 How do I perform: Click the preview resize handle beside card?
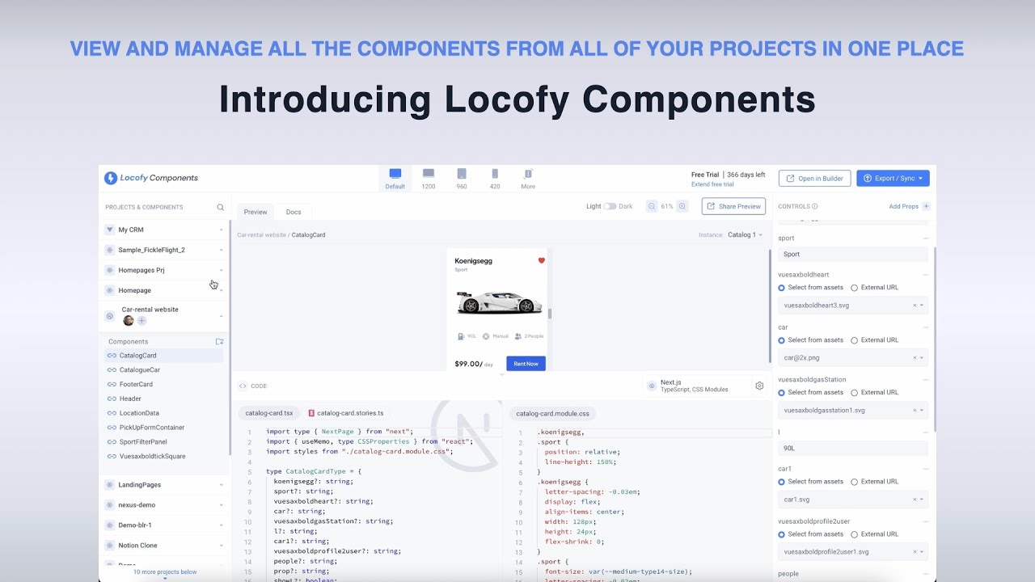(550, 314)
